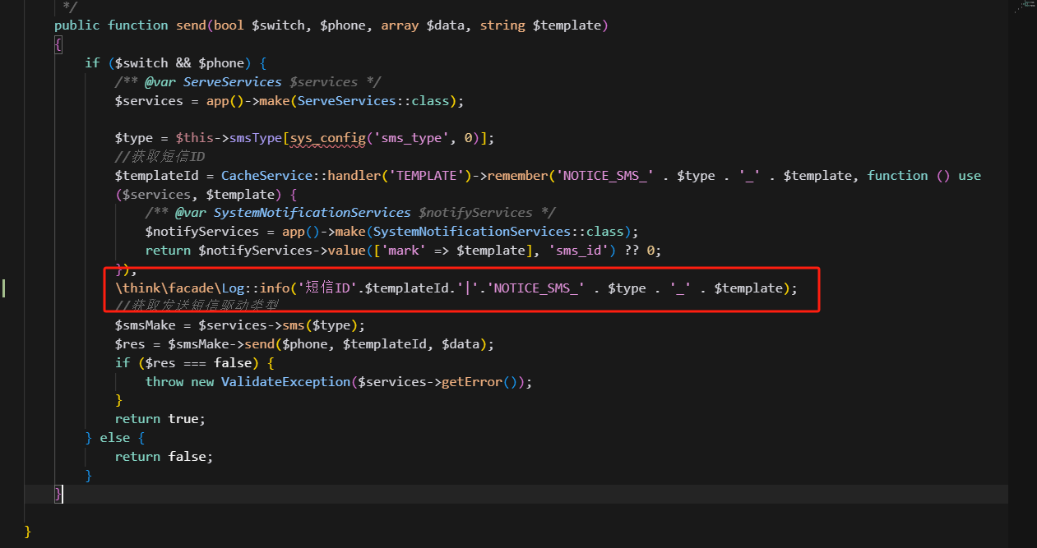
Task: Click the minimap preview in the top-right corner
Action: pos(1024,7)
